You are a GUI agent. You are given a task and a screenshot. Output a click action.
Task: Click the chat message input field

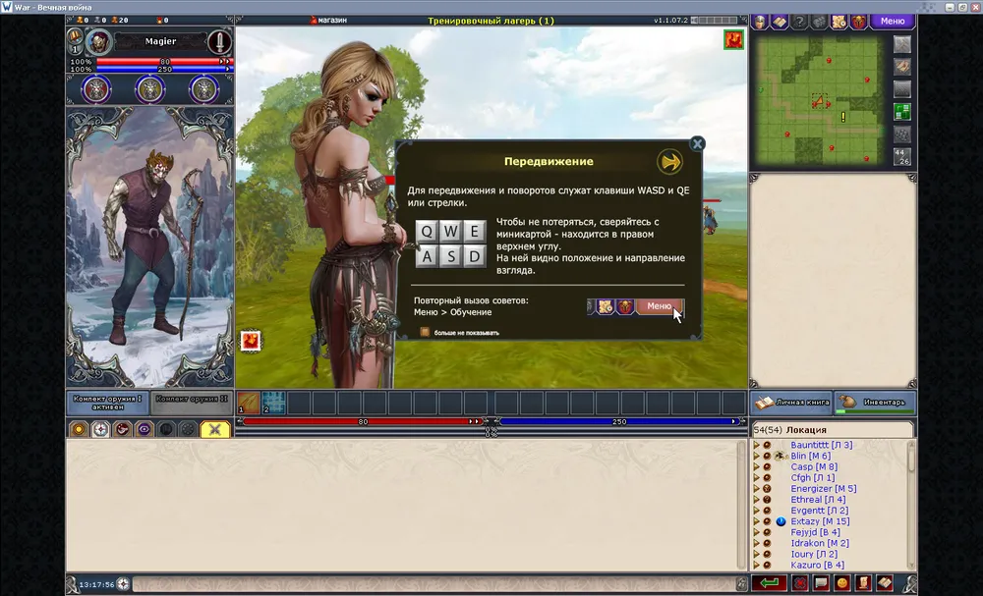[434, 584]
